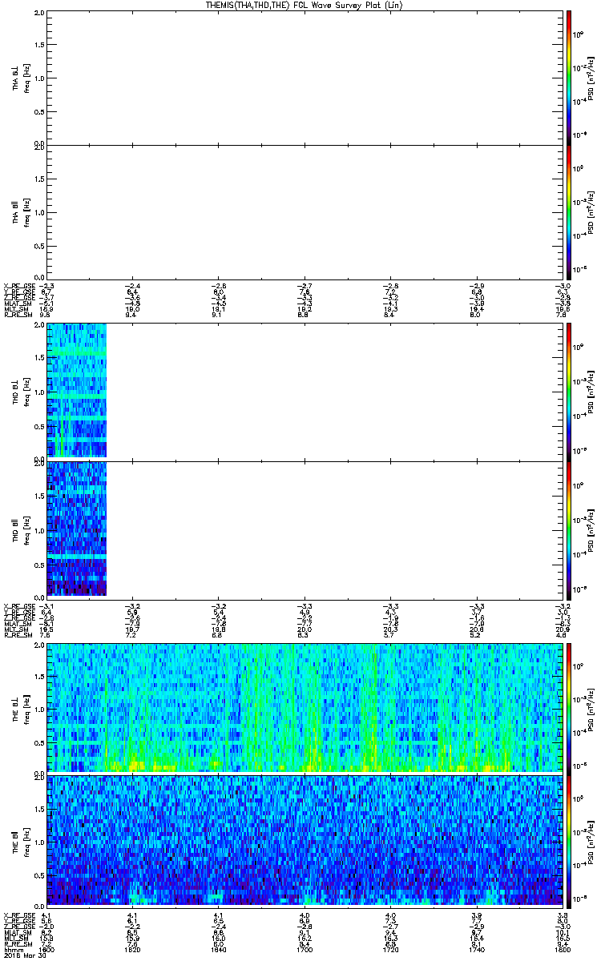Click the plot title THEMIS FGL Wave Survey Plot
Screen dimensions: 601x961
(x=305, y=5)
